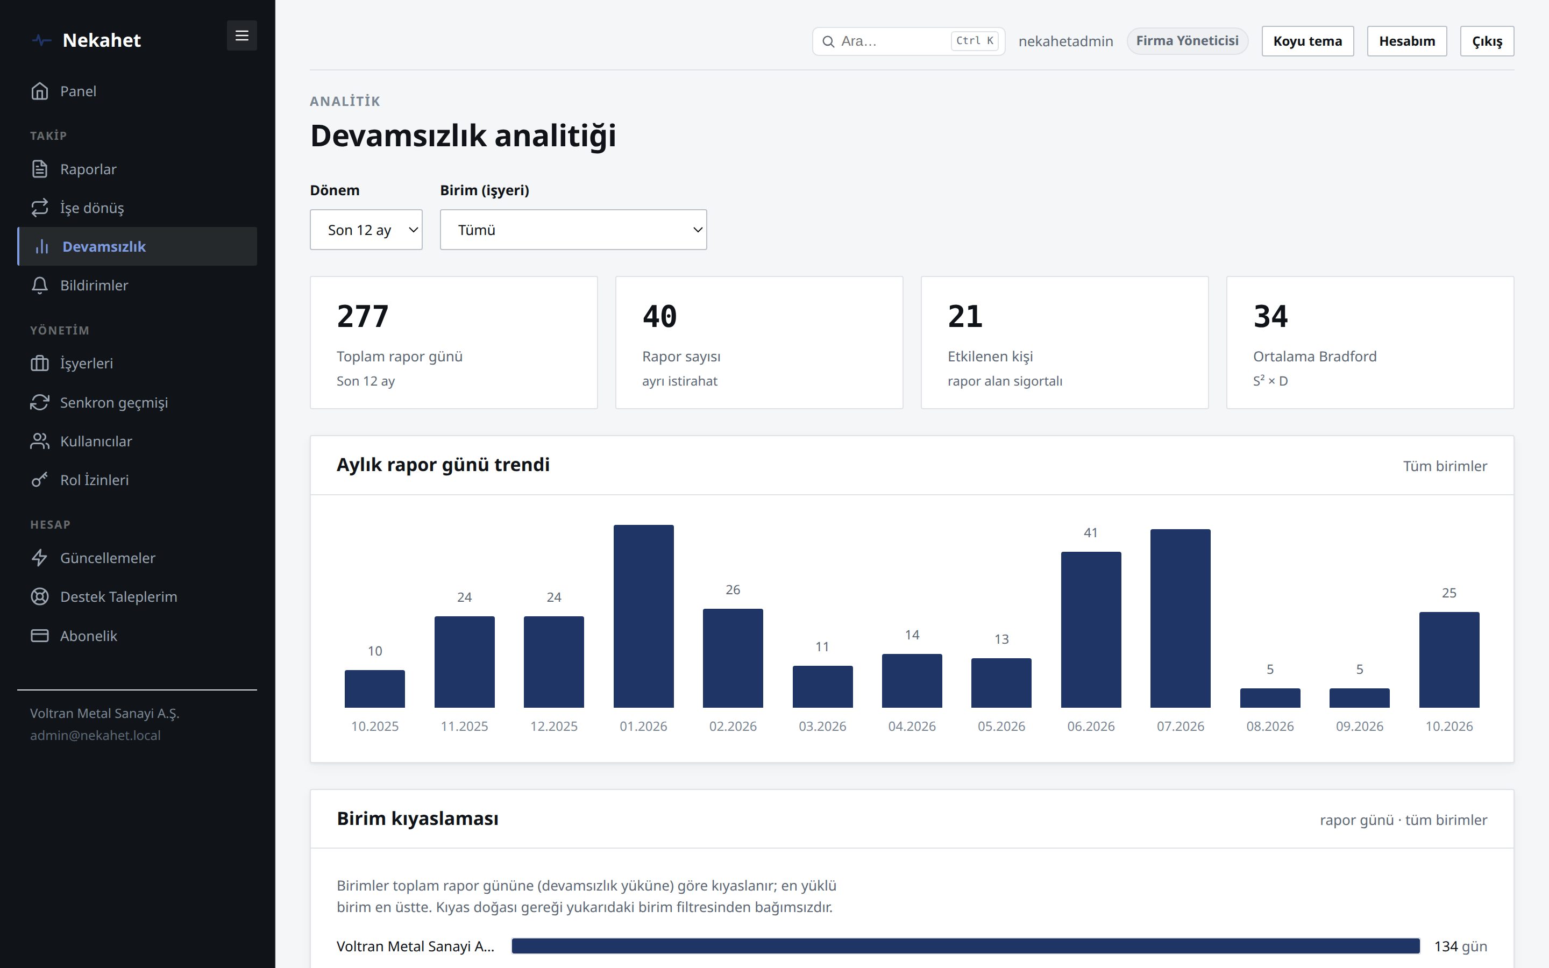Collapse sidebar with the hamburger menu icon
Image resolution: width=1549 pixels, height=968 pixels.
pyautogui.click(x=241, y=36)
